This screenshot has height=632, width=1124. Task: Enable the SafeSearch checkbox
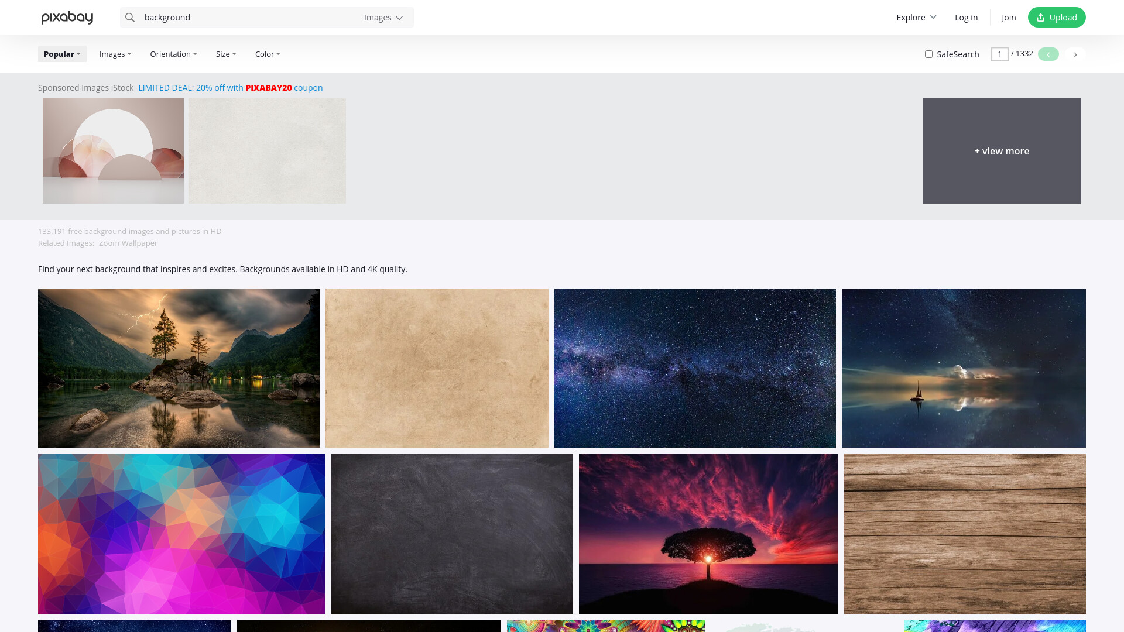tap(928, 54)
